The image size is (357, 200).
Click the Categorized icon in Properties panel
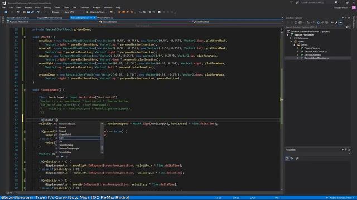click(287, 158)
